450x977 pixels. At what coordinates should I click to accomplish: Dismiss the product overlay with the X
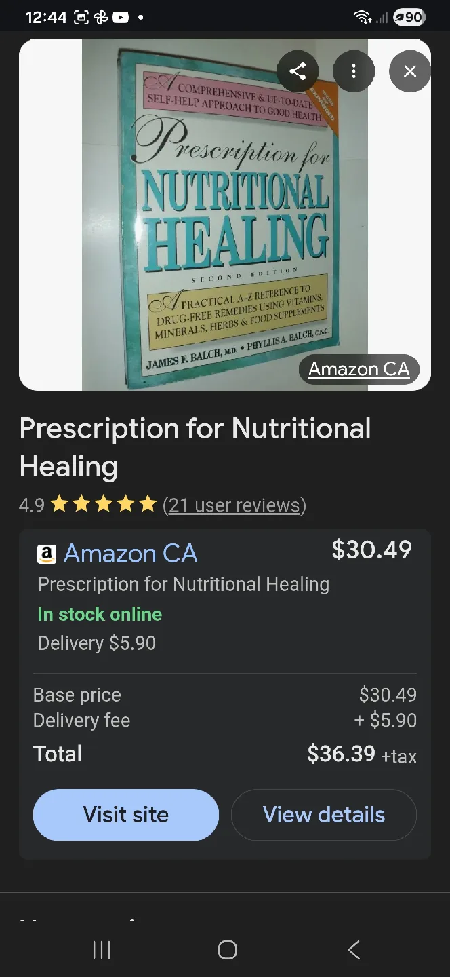409,71
